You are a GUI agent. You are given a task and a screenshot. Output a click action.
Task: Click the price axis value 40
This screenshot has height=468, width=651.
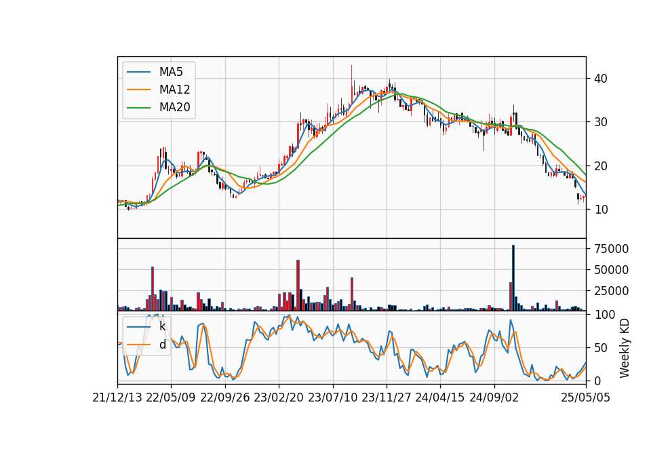601,79
